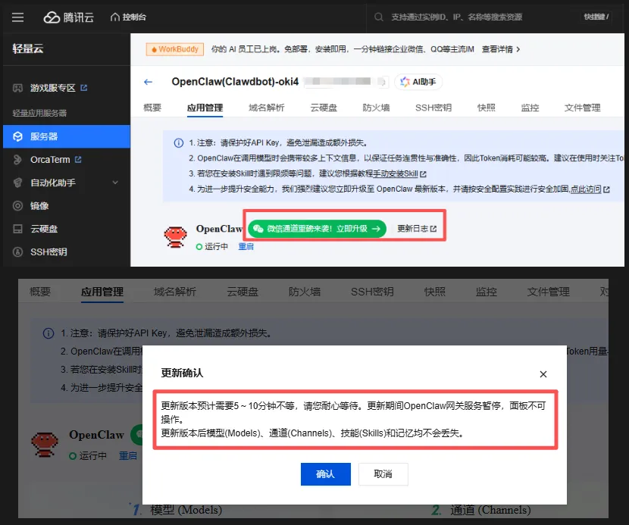Click the info icon in upper notice
The height and width of the screenshot is (525, 629).
pyautogui.click(x=179, y=142)
